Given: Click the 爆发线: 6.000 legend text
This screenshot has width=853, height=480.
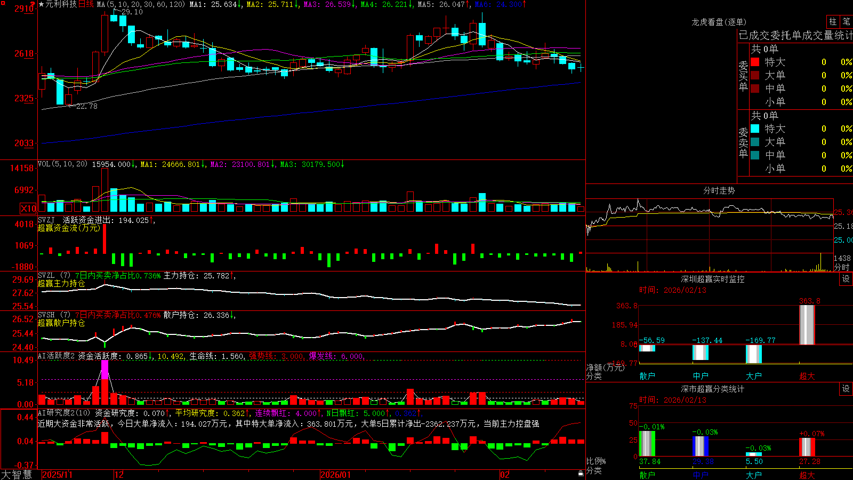Looking at the screenshot, I should pyautogui.click(x=336, y=356).
